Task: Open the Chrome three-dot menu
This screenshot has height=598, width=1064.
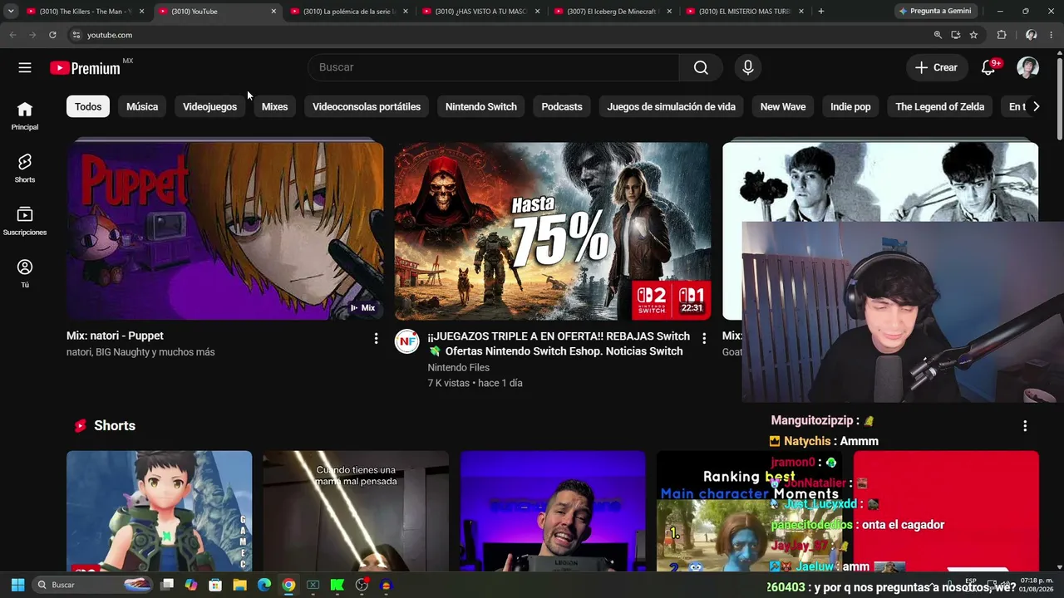Action: [1052, 35]
